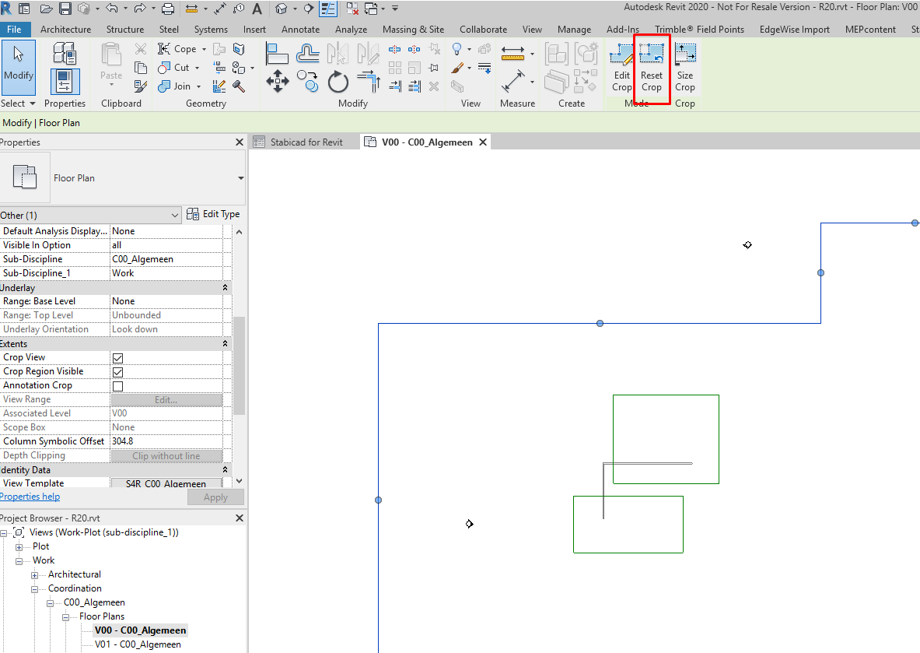This screenshot has width=920, height=653.
Task: Open the Annotate ribbon tab
Action: 300,30
